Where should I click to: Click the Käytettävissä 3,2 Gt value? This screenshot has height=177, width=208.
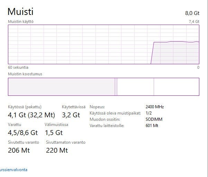coord(71,115)
